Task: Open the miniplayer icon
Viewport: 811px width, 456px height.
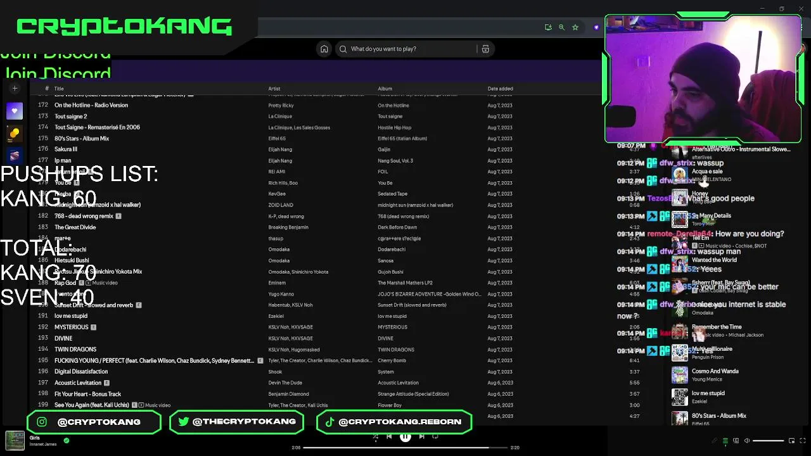Action: point(791,441)
